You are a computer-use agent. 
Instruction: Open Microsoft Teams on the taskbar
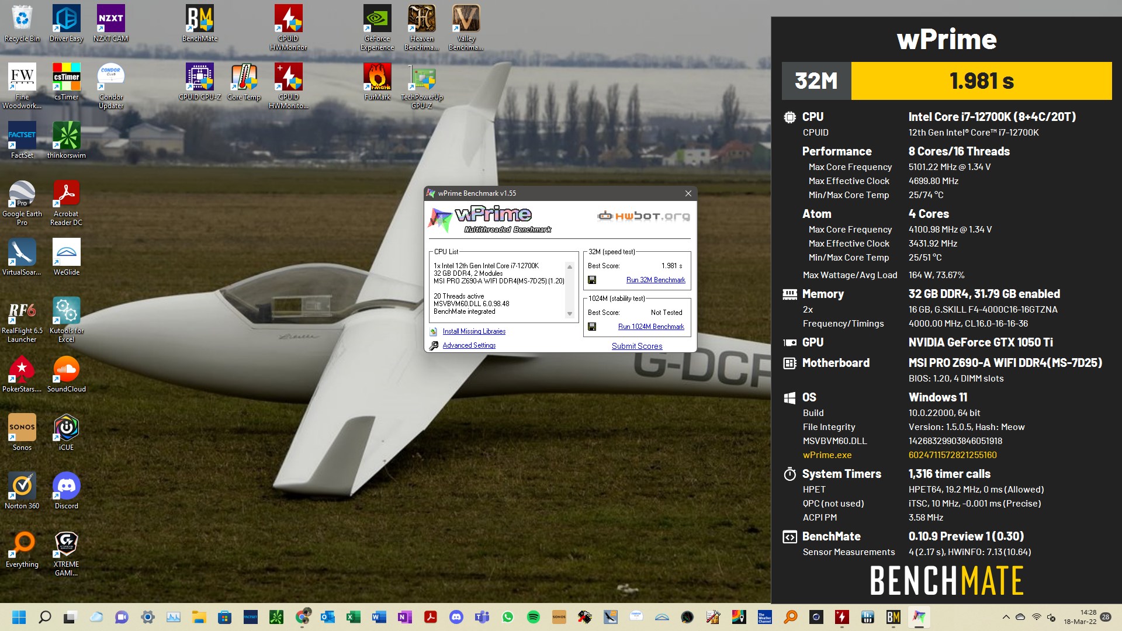click(482, 617)
